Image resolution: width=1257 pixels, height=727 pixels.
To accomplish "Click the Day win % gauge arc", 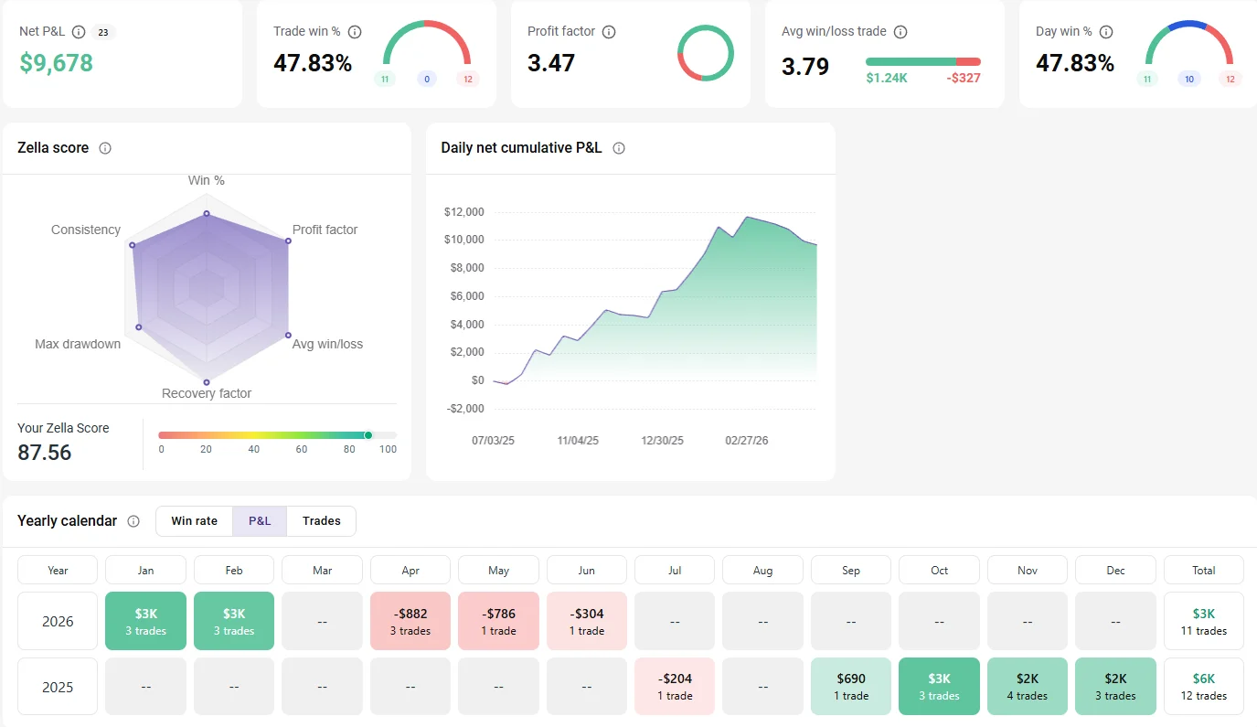I will pos(1189,41).
